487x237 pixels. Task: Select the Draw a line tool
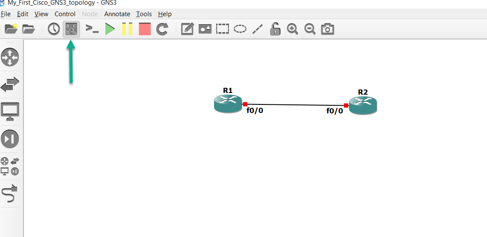point(258,29)
